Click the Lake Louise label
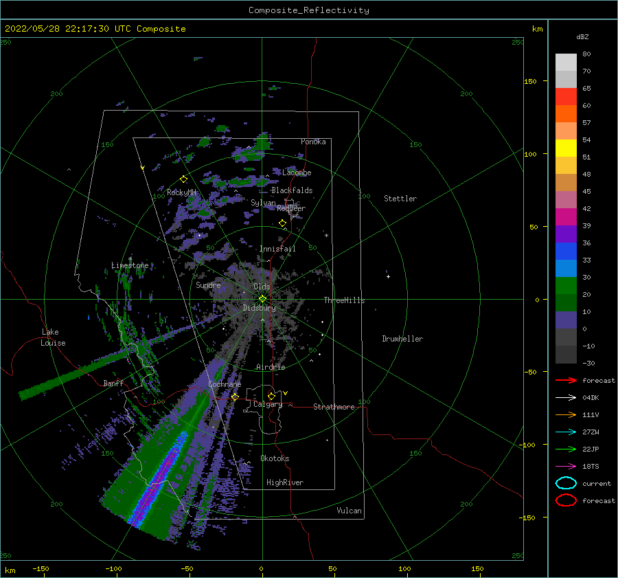 click(53, 337)
